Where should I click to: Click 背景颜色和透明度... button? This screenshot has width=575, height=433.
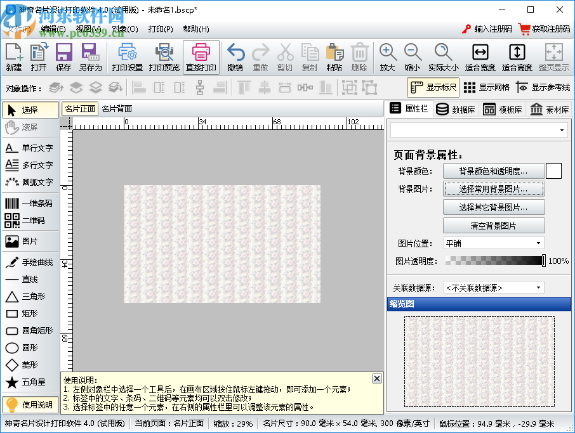(x=494, y=171)
